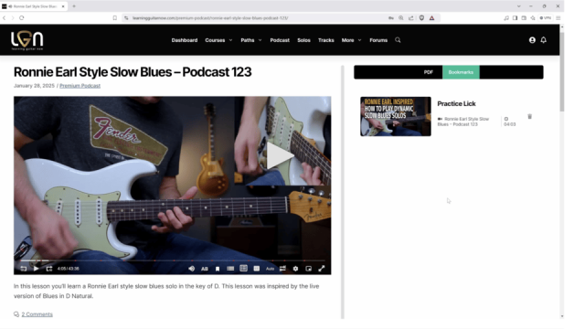Toggle the loop icon beside play button
Image resolution: width=574 pixels, height=329 pixels.
[x=49, y=269]
